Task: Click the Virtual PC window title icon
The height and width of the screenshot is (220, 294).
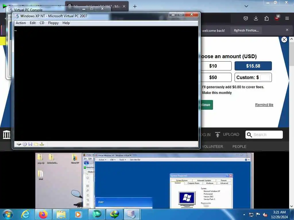Action: pyautogui.click(x=17, y=16)
